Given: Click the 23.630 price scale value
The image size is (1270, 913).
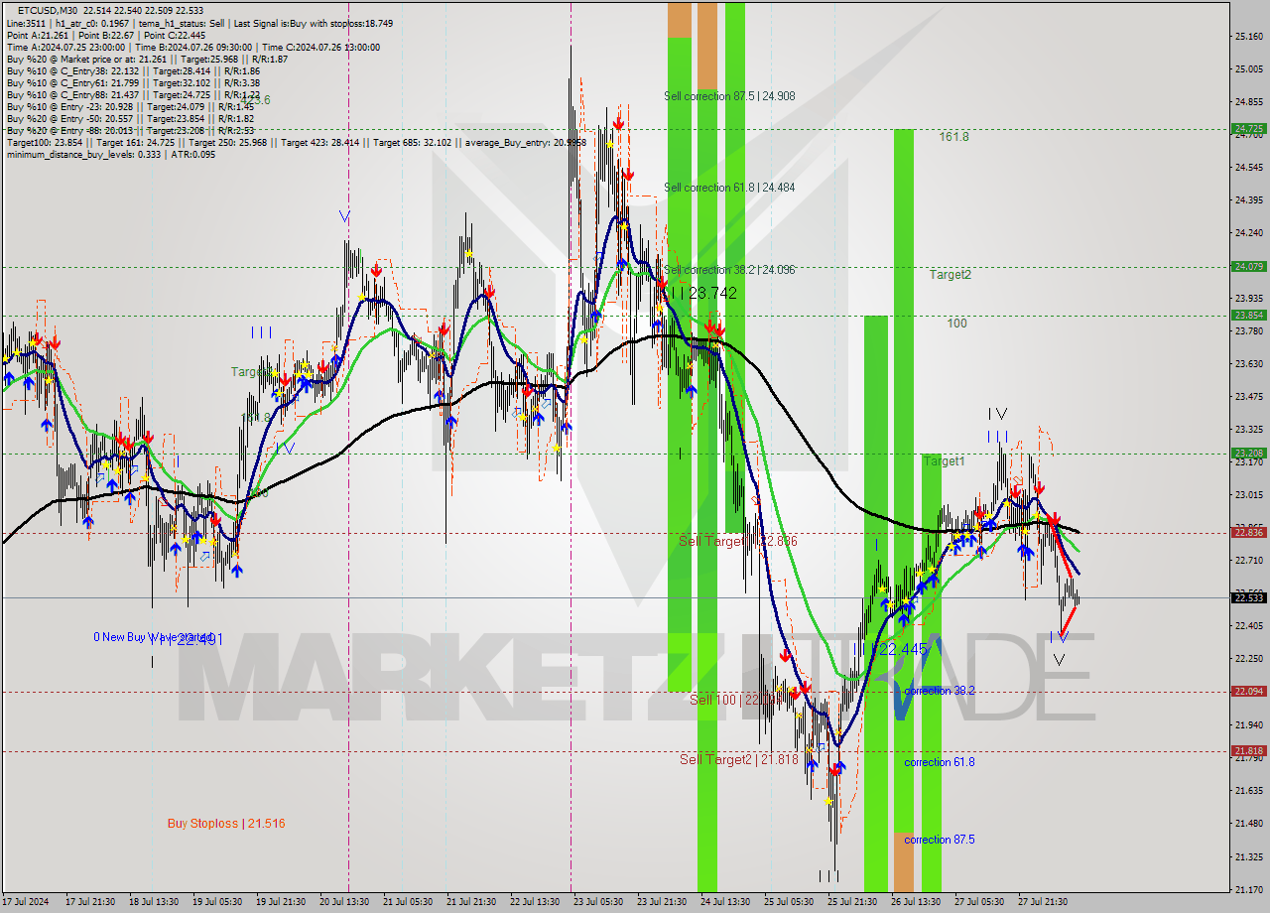Looking at the screenshot, I should click(1248, 364).
